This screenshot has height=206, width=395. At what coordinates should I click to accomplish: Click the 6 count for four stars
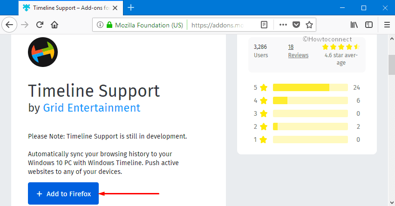pyautogui.click(x=358, y=100)
